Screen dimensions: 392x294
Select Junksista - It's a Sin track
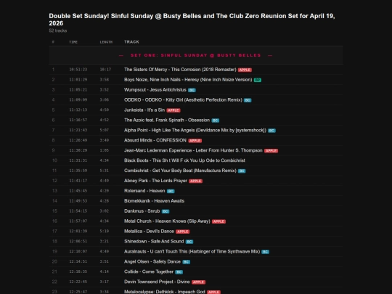[144, 110]
